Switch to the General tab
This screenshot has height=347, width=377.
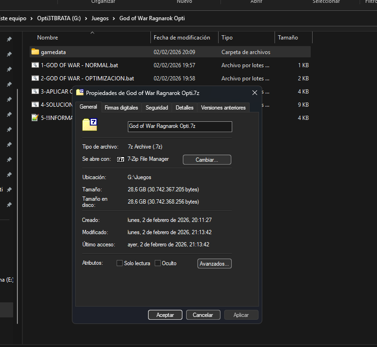click(x=88, y=107)
